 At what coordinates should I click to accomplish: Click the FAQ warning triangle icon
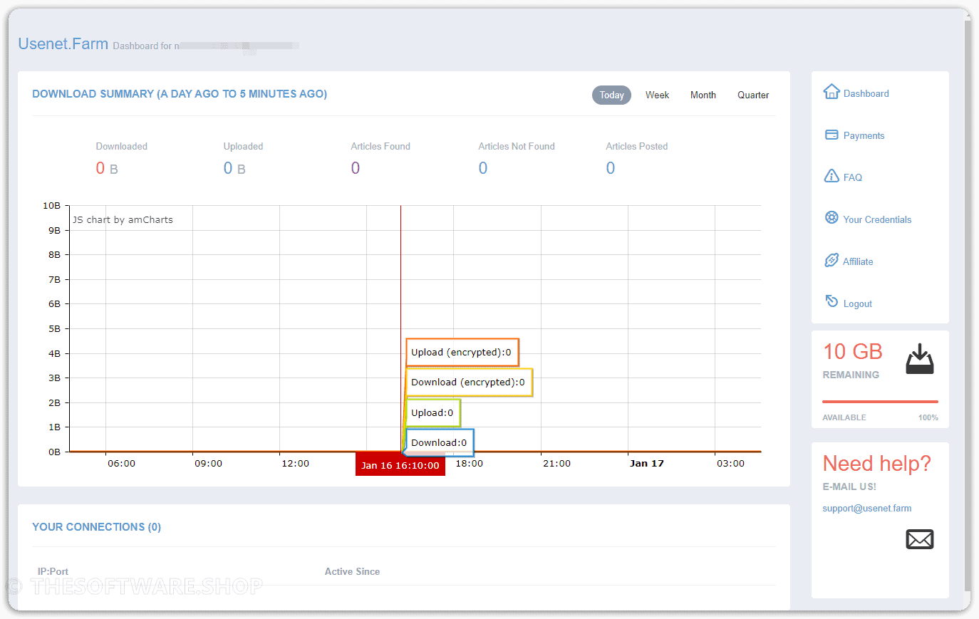point(832,176)
